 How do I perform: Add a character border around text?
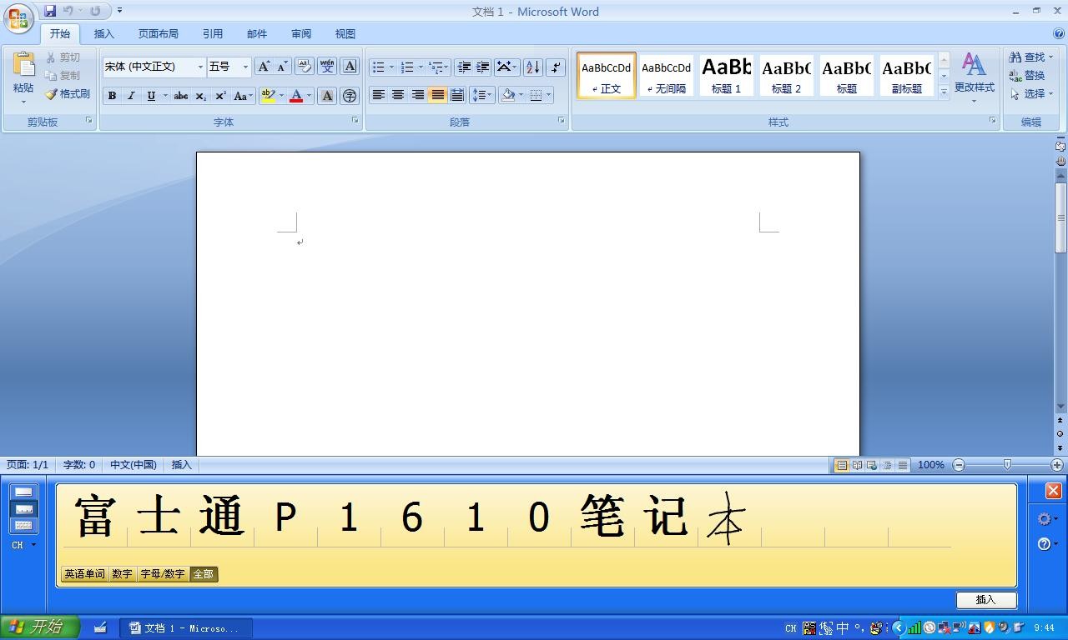pos(350,67)
